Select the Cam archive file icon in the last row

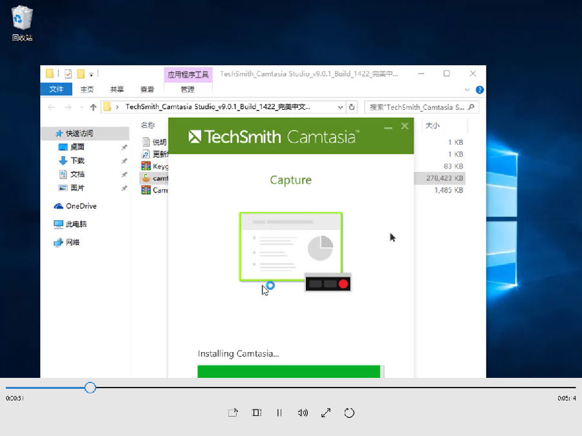point(146,190)
